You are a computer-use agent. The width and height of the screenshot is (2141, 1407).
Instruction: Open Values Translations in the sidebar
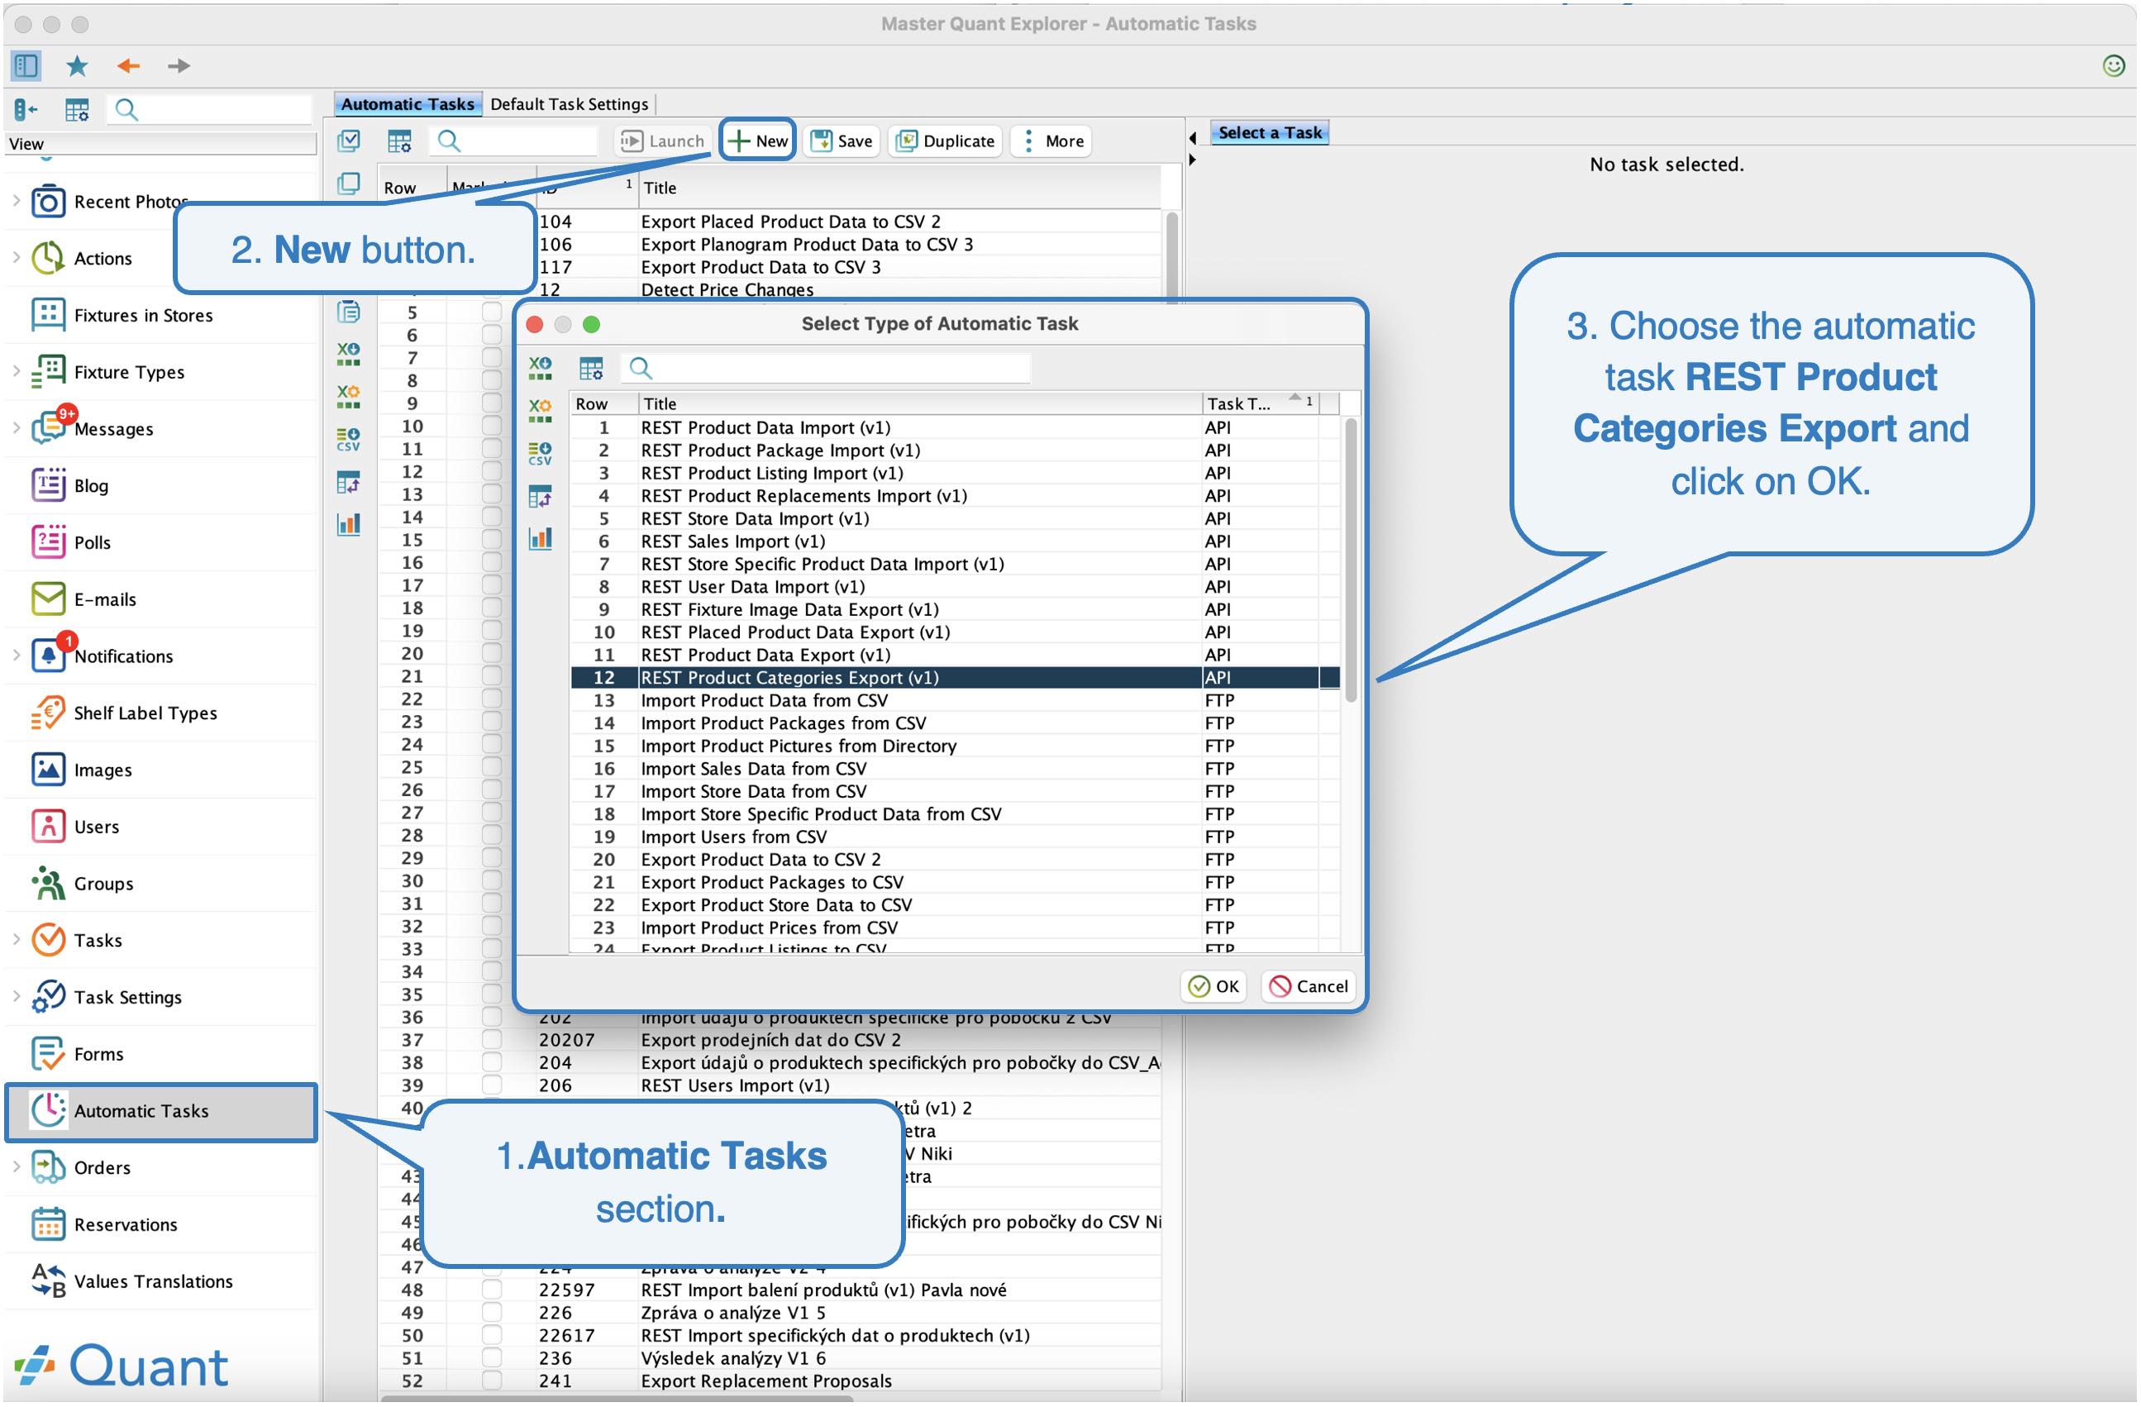(x=160, y=1281)
